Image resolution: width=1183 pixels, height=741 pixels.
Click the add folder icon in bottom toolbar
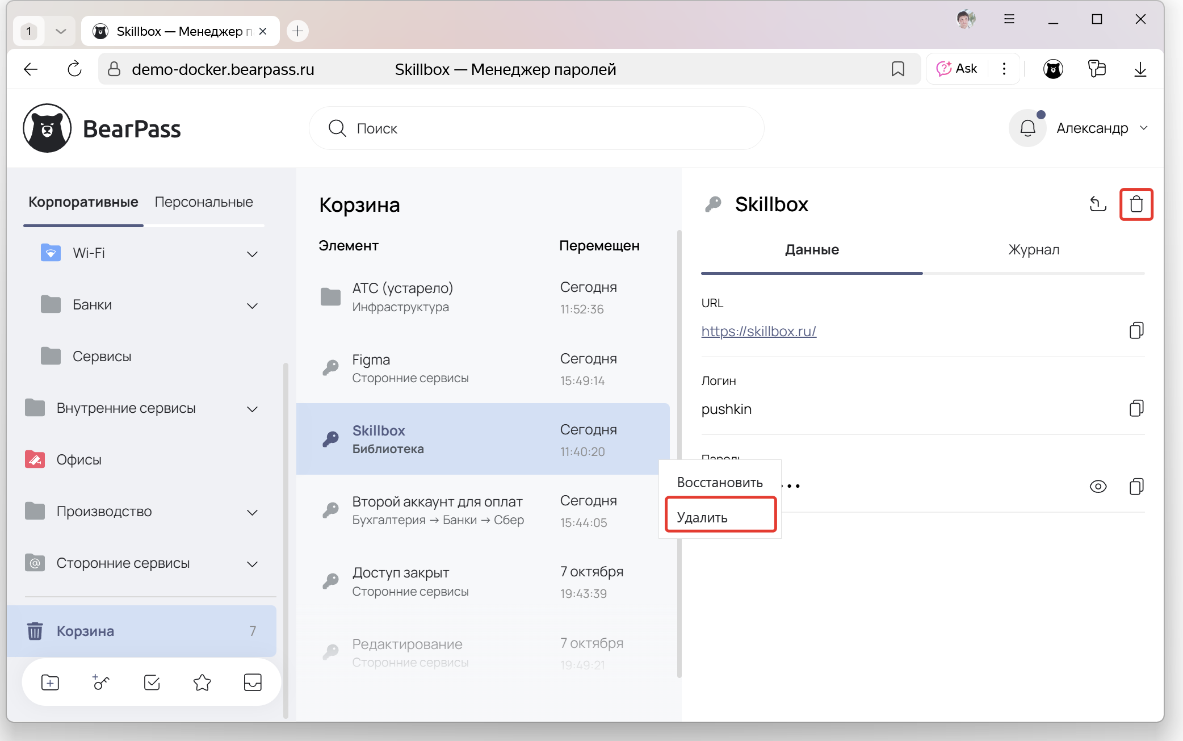(50, 682)
